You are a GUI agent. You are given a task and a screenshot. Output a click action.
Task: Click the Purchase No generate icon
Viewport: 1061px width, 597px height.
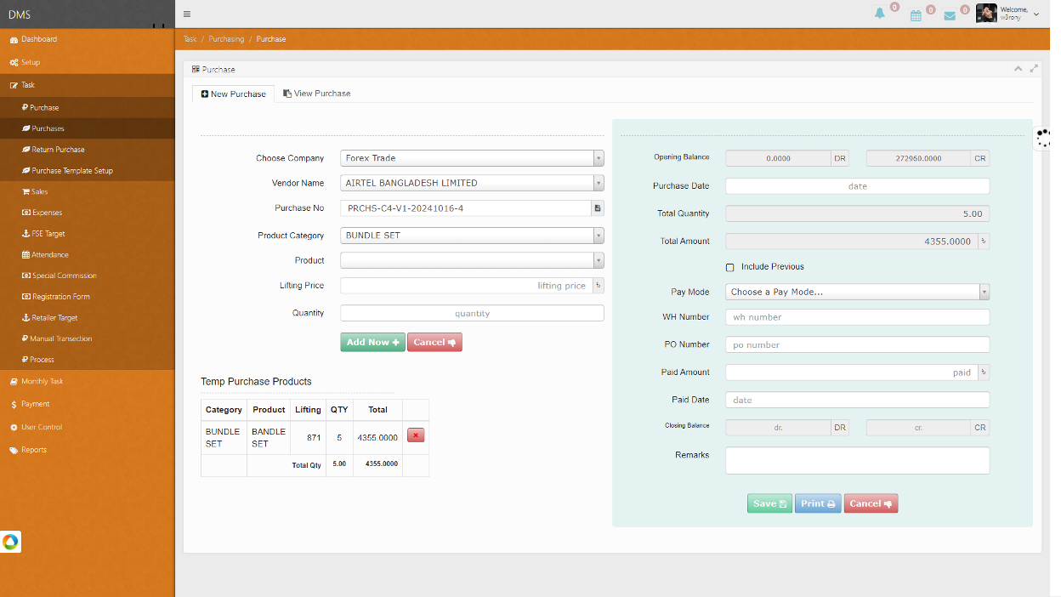(x=598, y=208)
